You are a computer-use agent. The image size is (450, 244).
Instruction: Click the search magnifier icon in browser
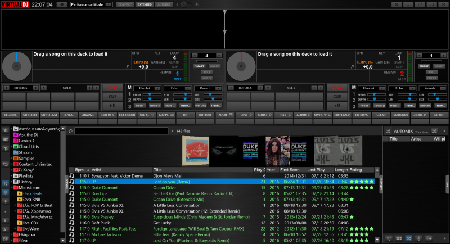[x=71, y=131]
